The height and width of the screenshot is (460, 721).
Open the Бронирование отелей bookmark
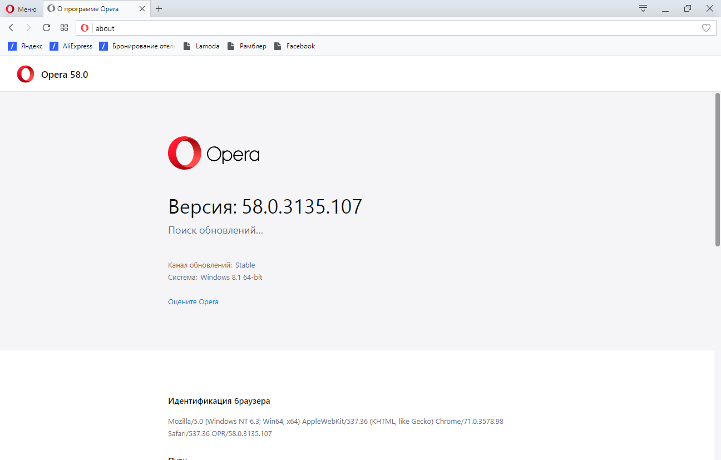coord(137,46)
